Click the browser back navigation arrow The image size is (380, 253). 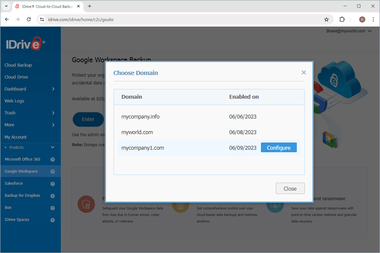coord(7,19)
